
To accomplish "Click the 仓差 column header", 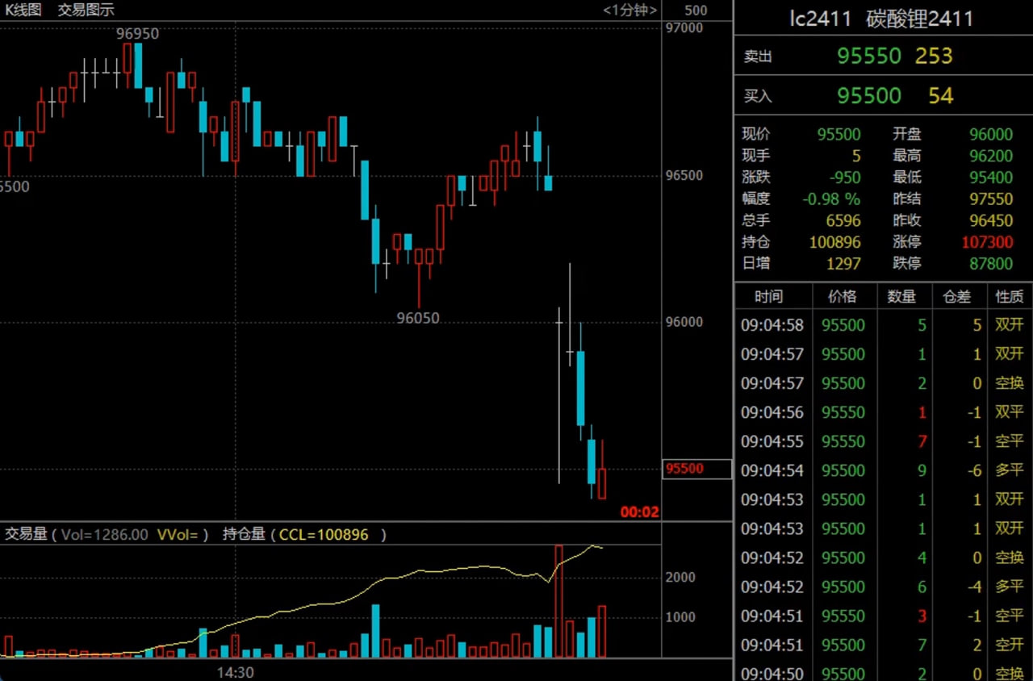I will 956,296.
